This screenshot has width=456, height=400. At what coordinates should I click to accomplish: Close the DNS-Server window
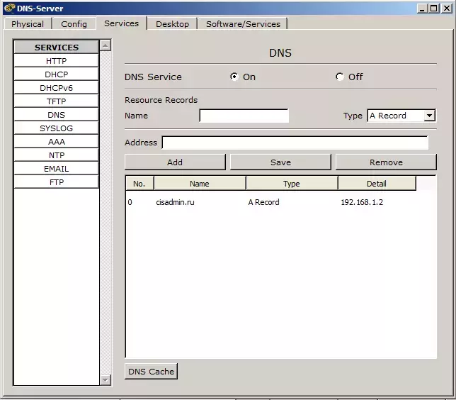click(x=446, y=9)
